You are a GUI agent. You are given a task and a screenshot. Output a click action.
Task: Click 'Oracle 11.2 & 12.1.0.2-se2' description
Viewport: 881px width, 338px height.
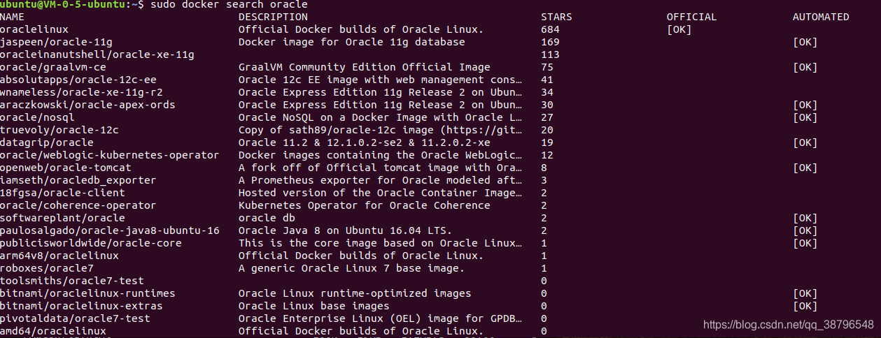365,142
